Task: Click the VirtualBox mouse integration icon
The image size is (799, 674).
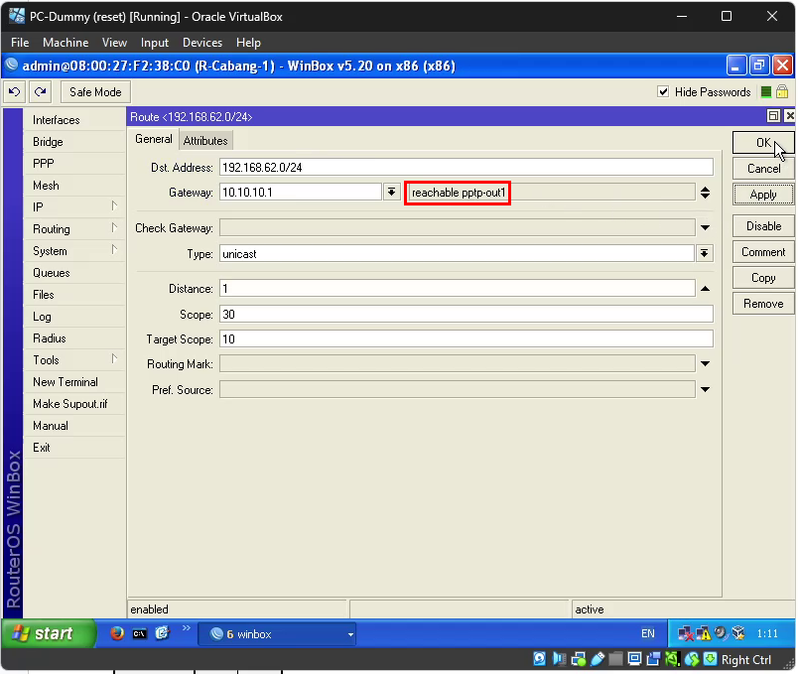Action: [692, 659]
